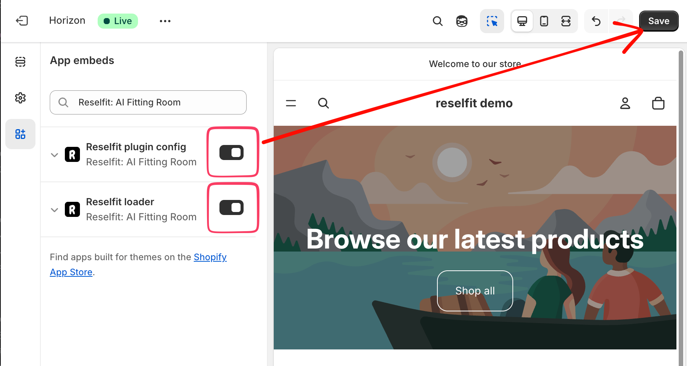Toggle the Reselfit loader switch
Viewport: 687px width, 366px height.
(232, 207)
